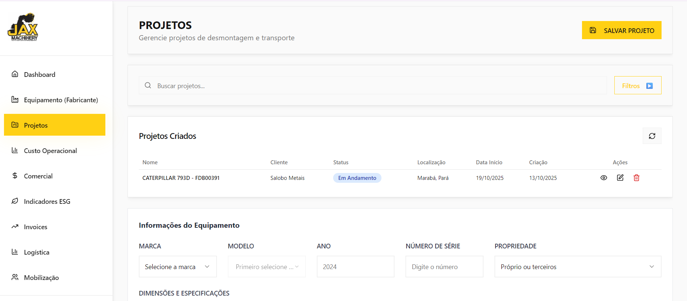
Task: Click the magnifier icon in the search bar
Action: click(148, 85)
